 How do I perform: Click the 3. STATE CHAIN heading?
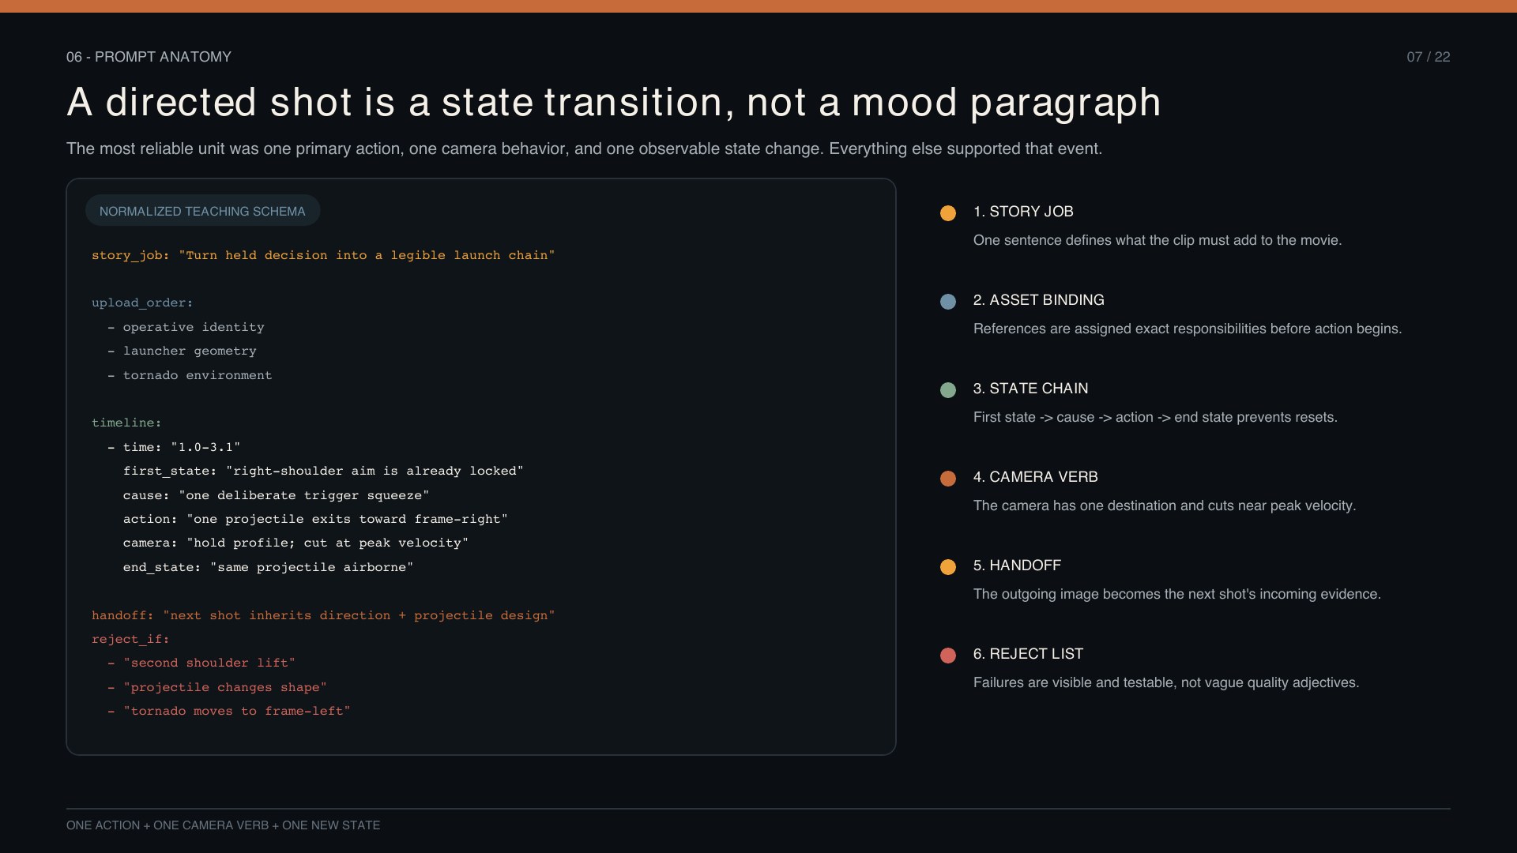tap(1030, 389)
